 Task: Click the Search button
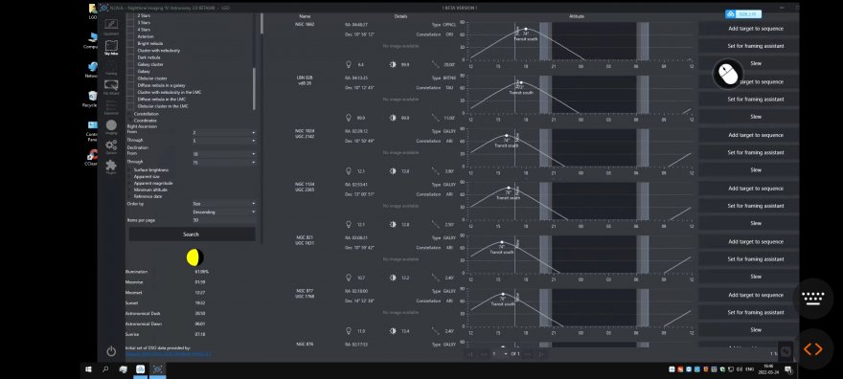[191, 234]
